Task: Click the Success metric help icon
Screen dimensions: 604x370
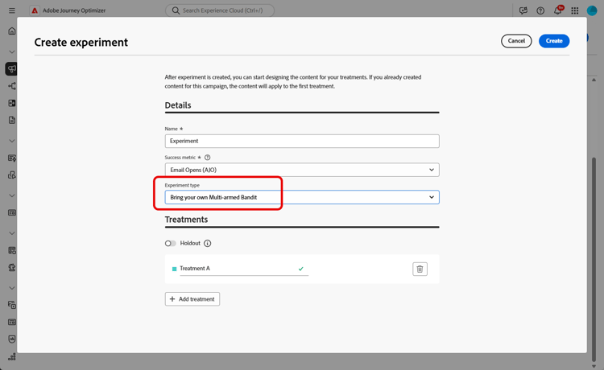Action: (207, 158)
